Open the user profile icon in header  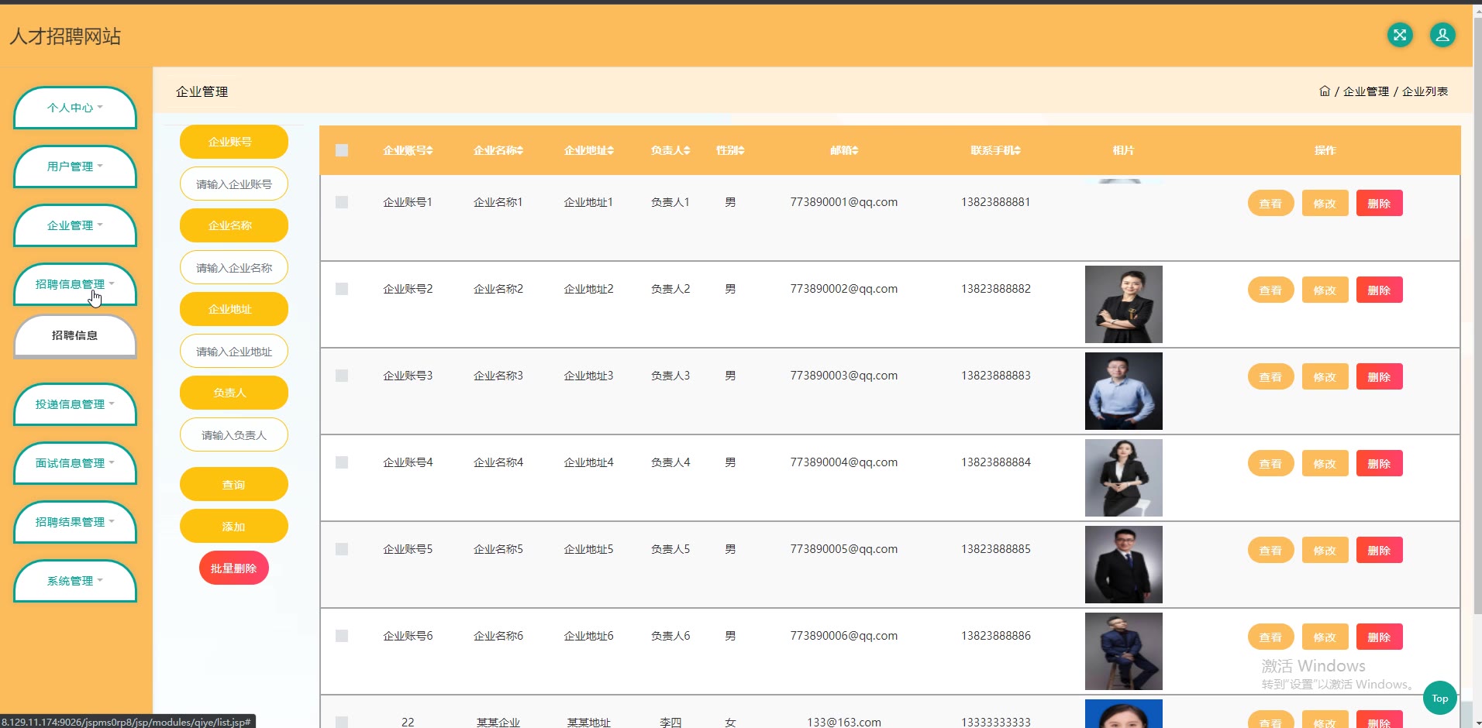1442,35
